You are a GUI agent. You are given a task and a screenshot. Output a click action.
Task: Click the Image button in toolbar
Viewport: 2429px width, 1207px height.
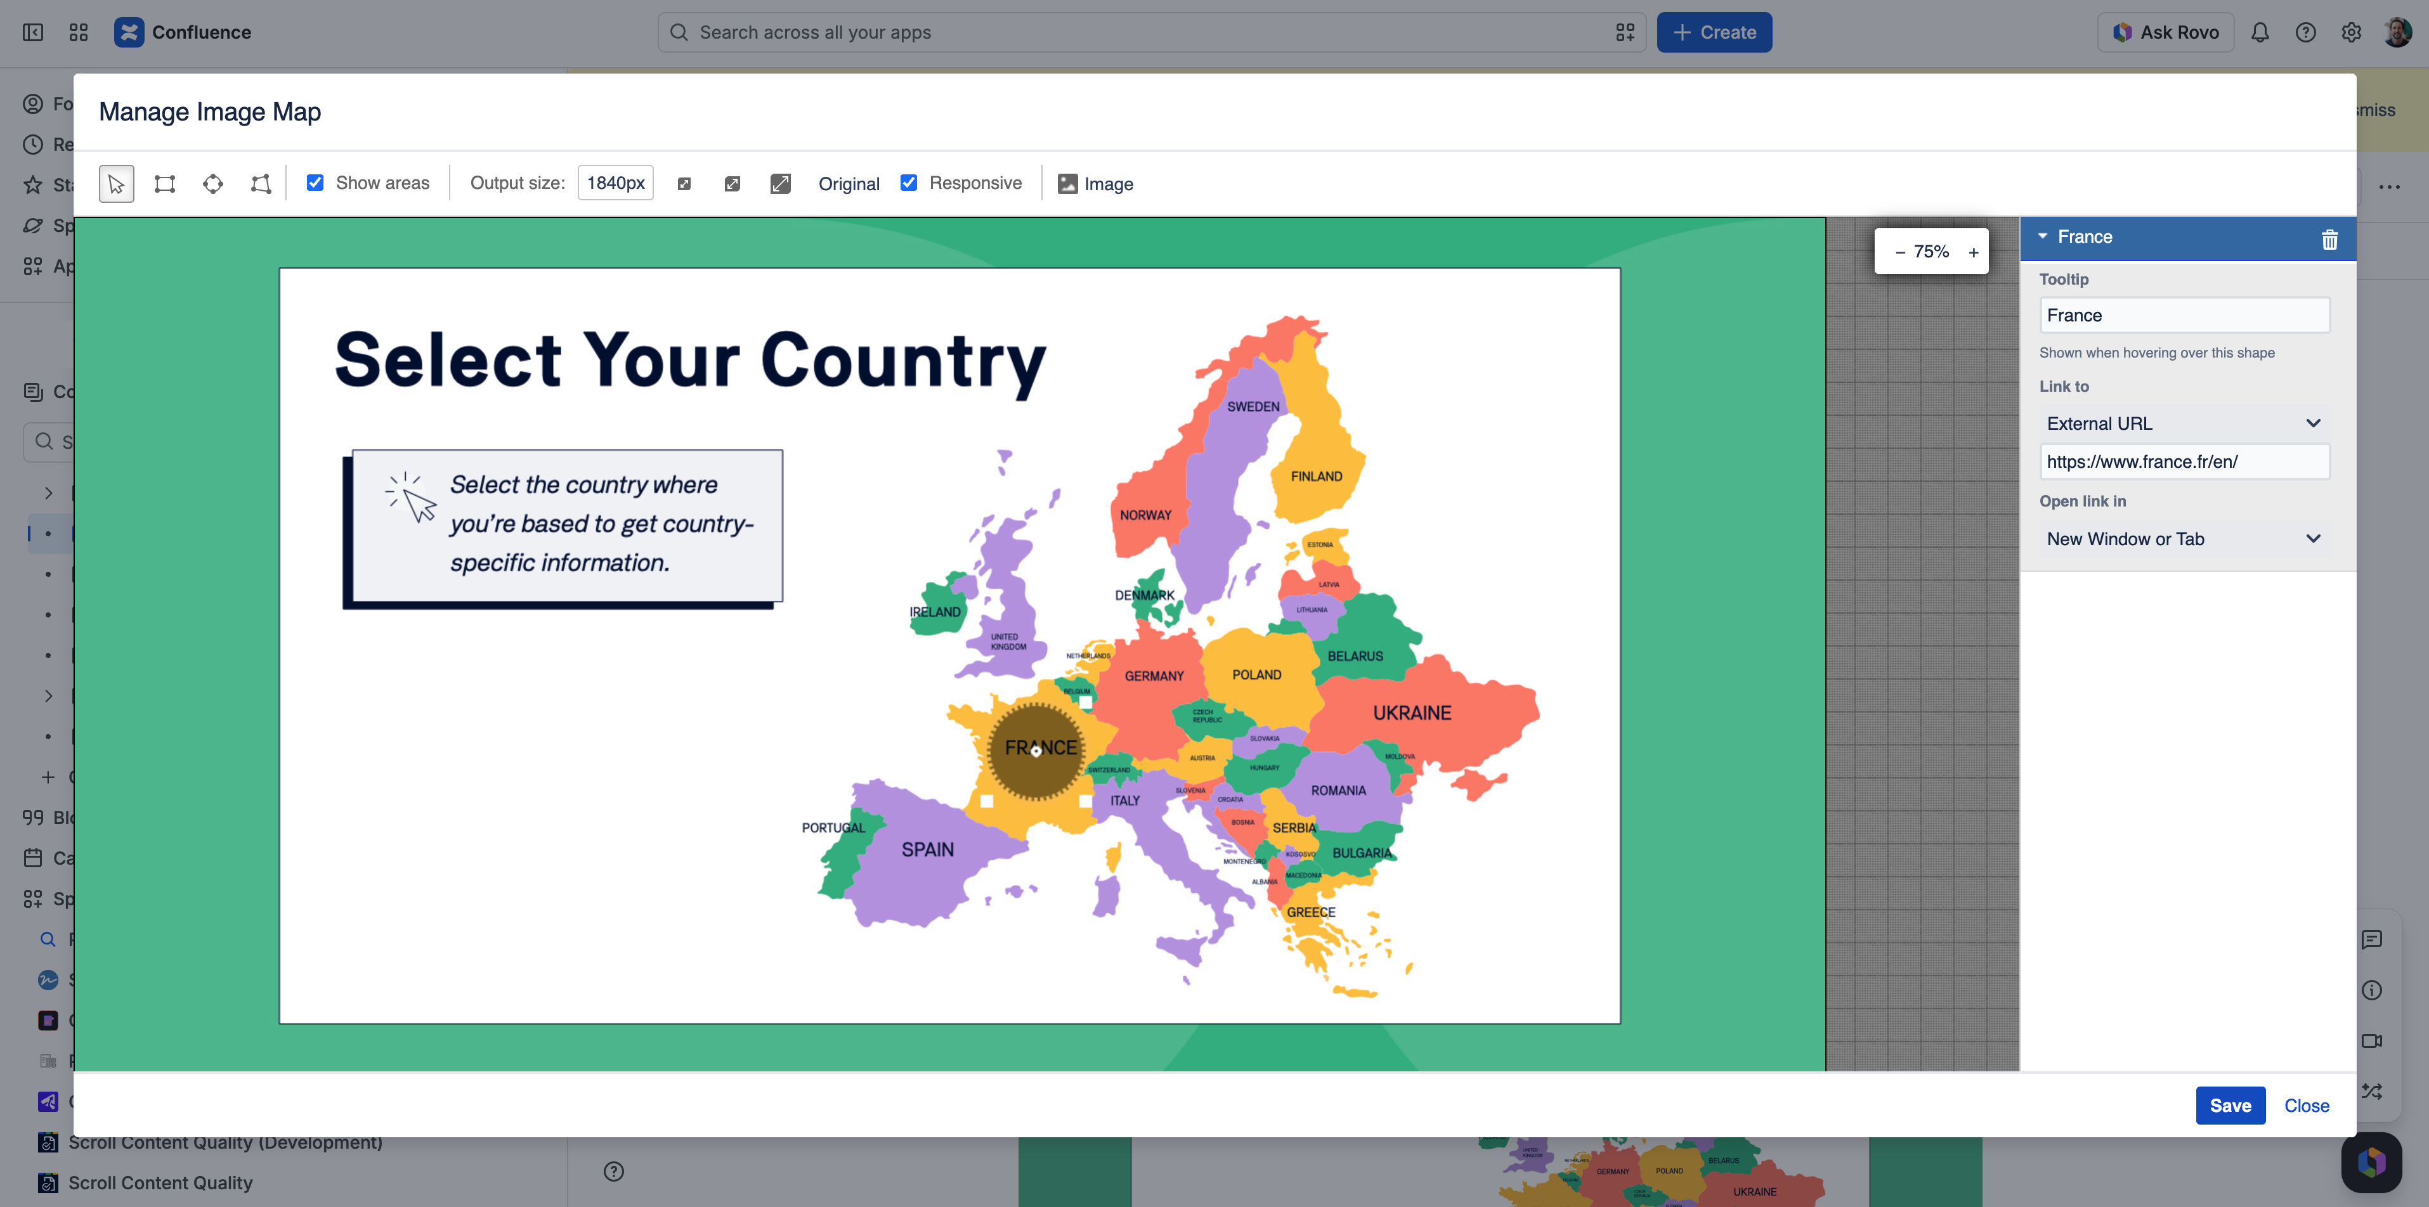point(1096,184)
